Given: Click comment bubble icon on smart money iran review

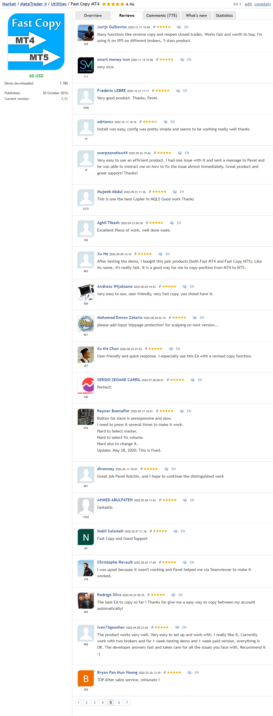Looking at the screenshot, I should pyautogui.click(x=182, y=60).
